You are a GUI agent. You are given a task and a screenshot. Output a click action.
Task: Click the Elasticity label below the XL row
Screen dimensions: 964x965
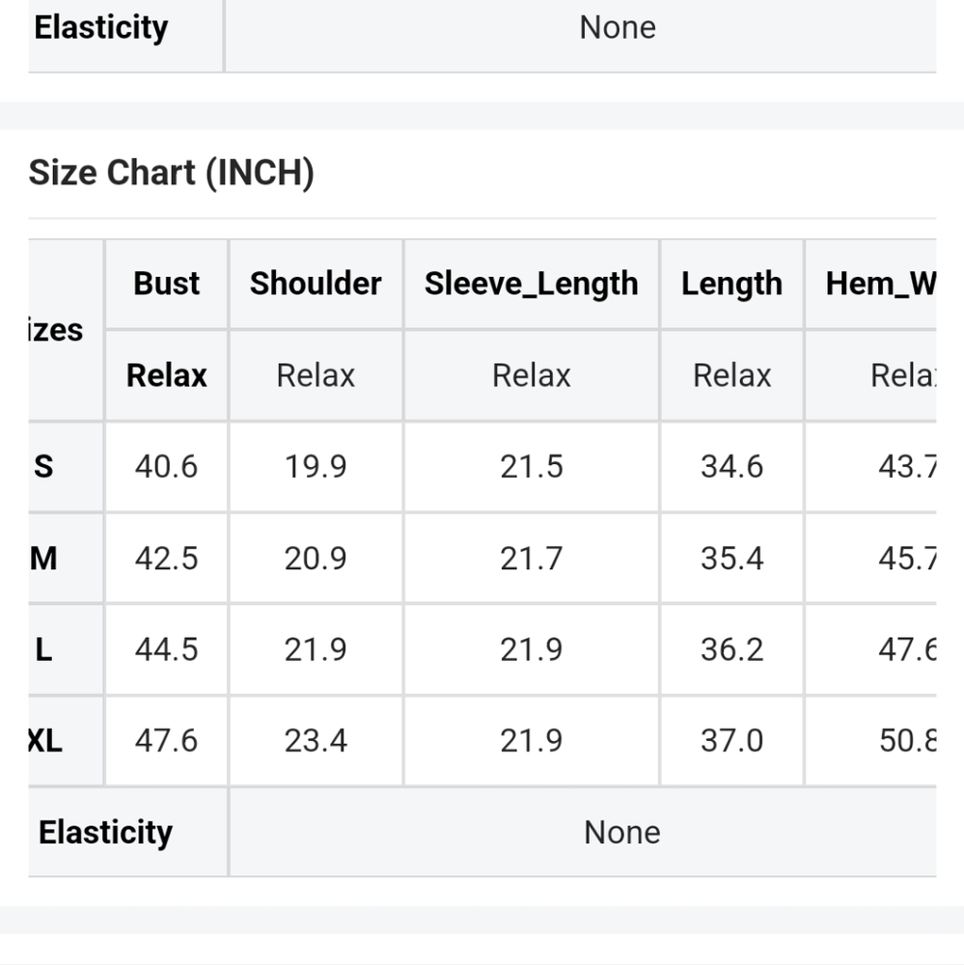tap(105, 832)
